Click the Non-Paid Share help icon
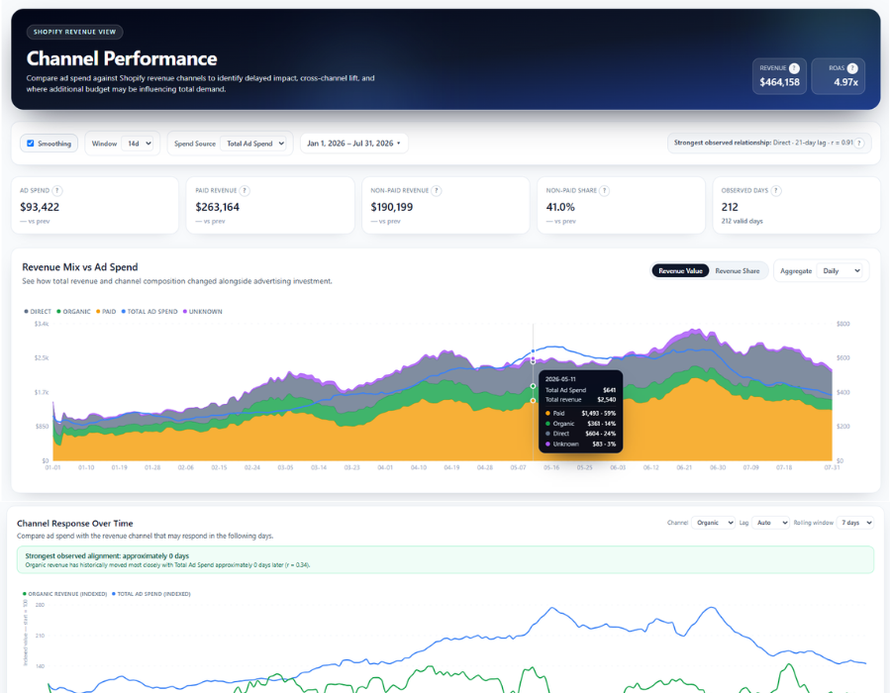This screenshot has width=891, height=693. tap(605, 191)
